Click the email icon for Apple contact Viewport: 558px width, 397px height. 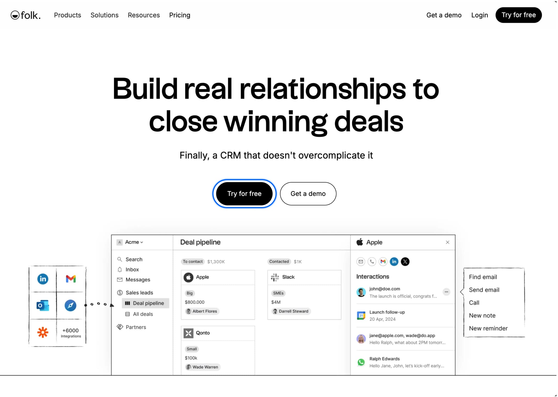(360, 261)
